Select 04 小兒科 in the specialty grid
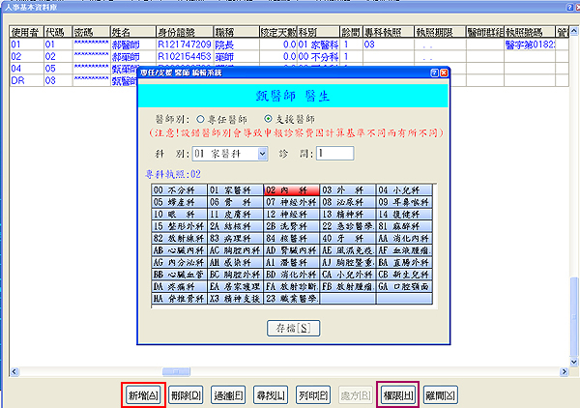 pyautogui.click(x=403, y=190)
